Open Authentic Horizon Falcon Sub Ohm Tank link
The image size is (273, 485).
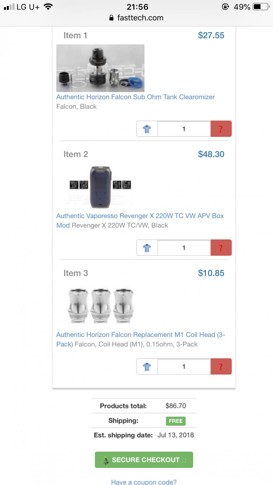point(135,97)
